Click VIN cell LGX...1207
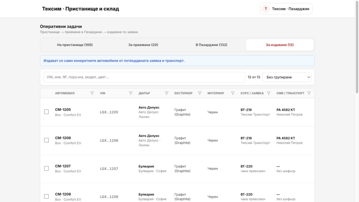 [x=109, y=169]
